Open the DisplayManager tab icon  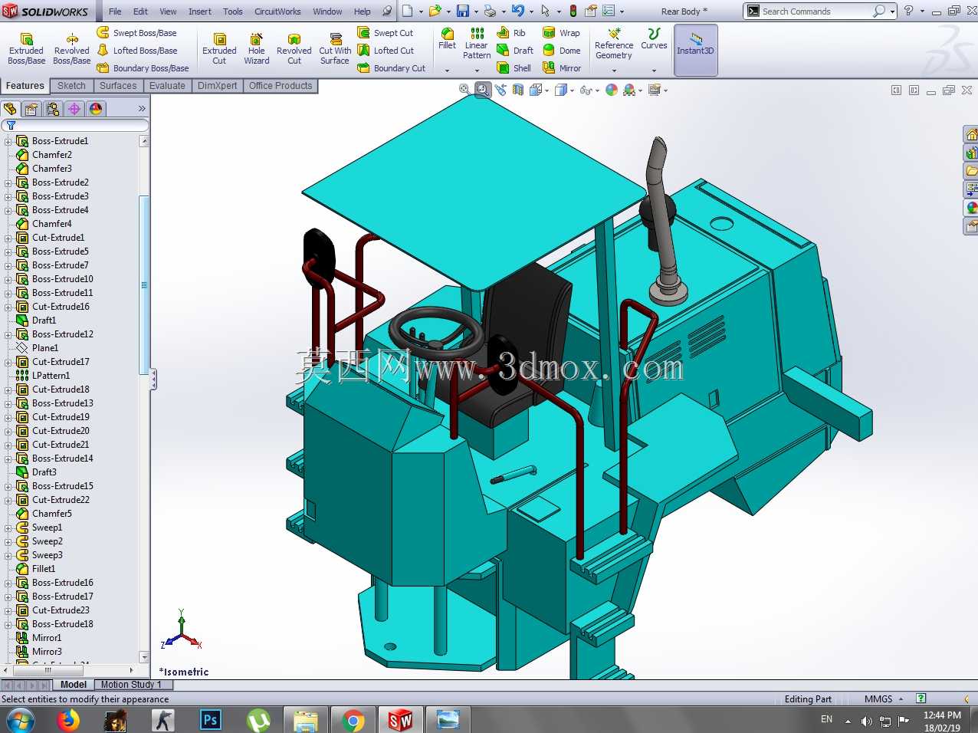96,109
